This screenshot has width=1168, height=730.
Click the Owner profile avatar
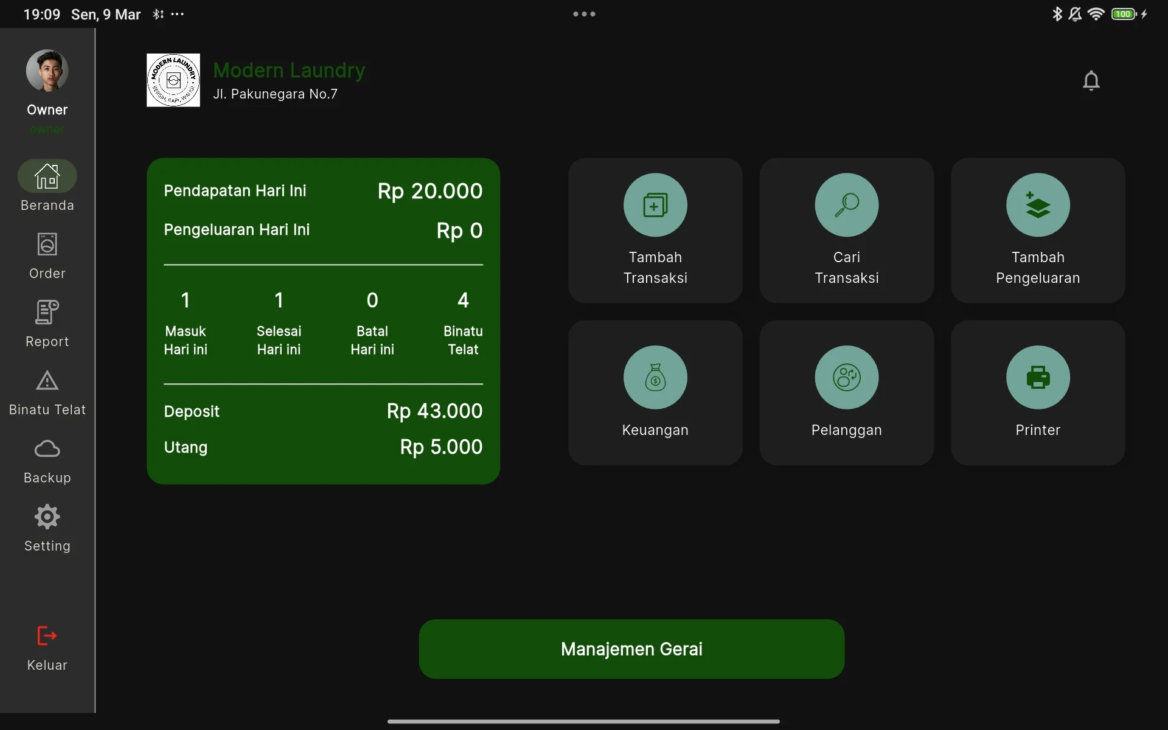click(x=47, y=71)
